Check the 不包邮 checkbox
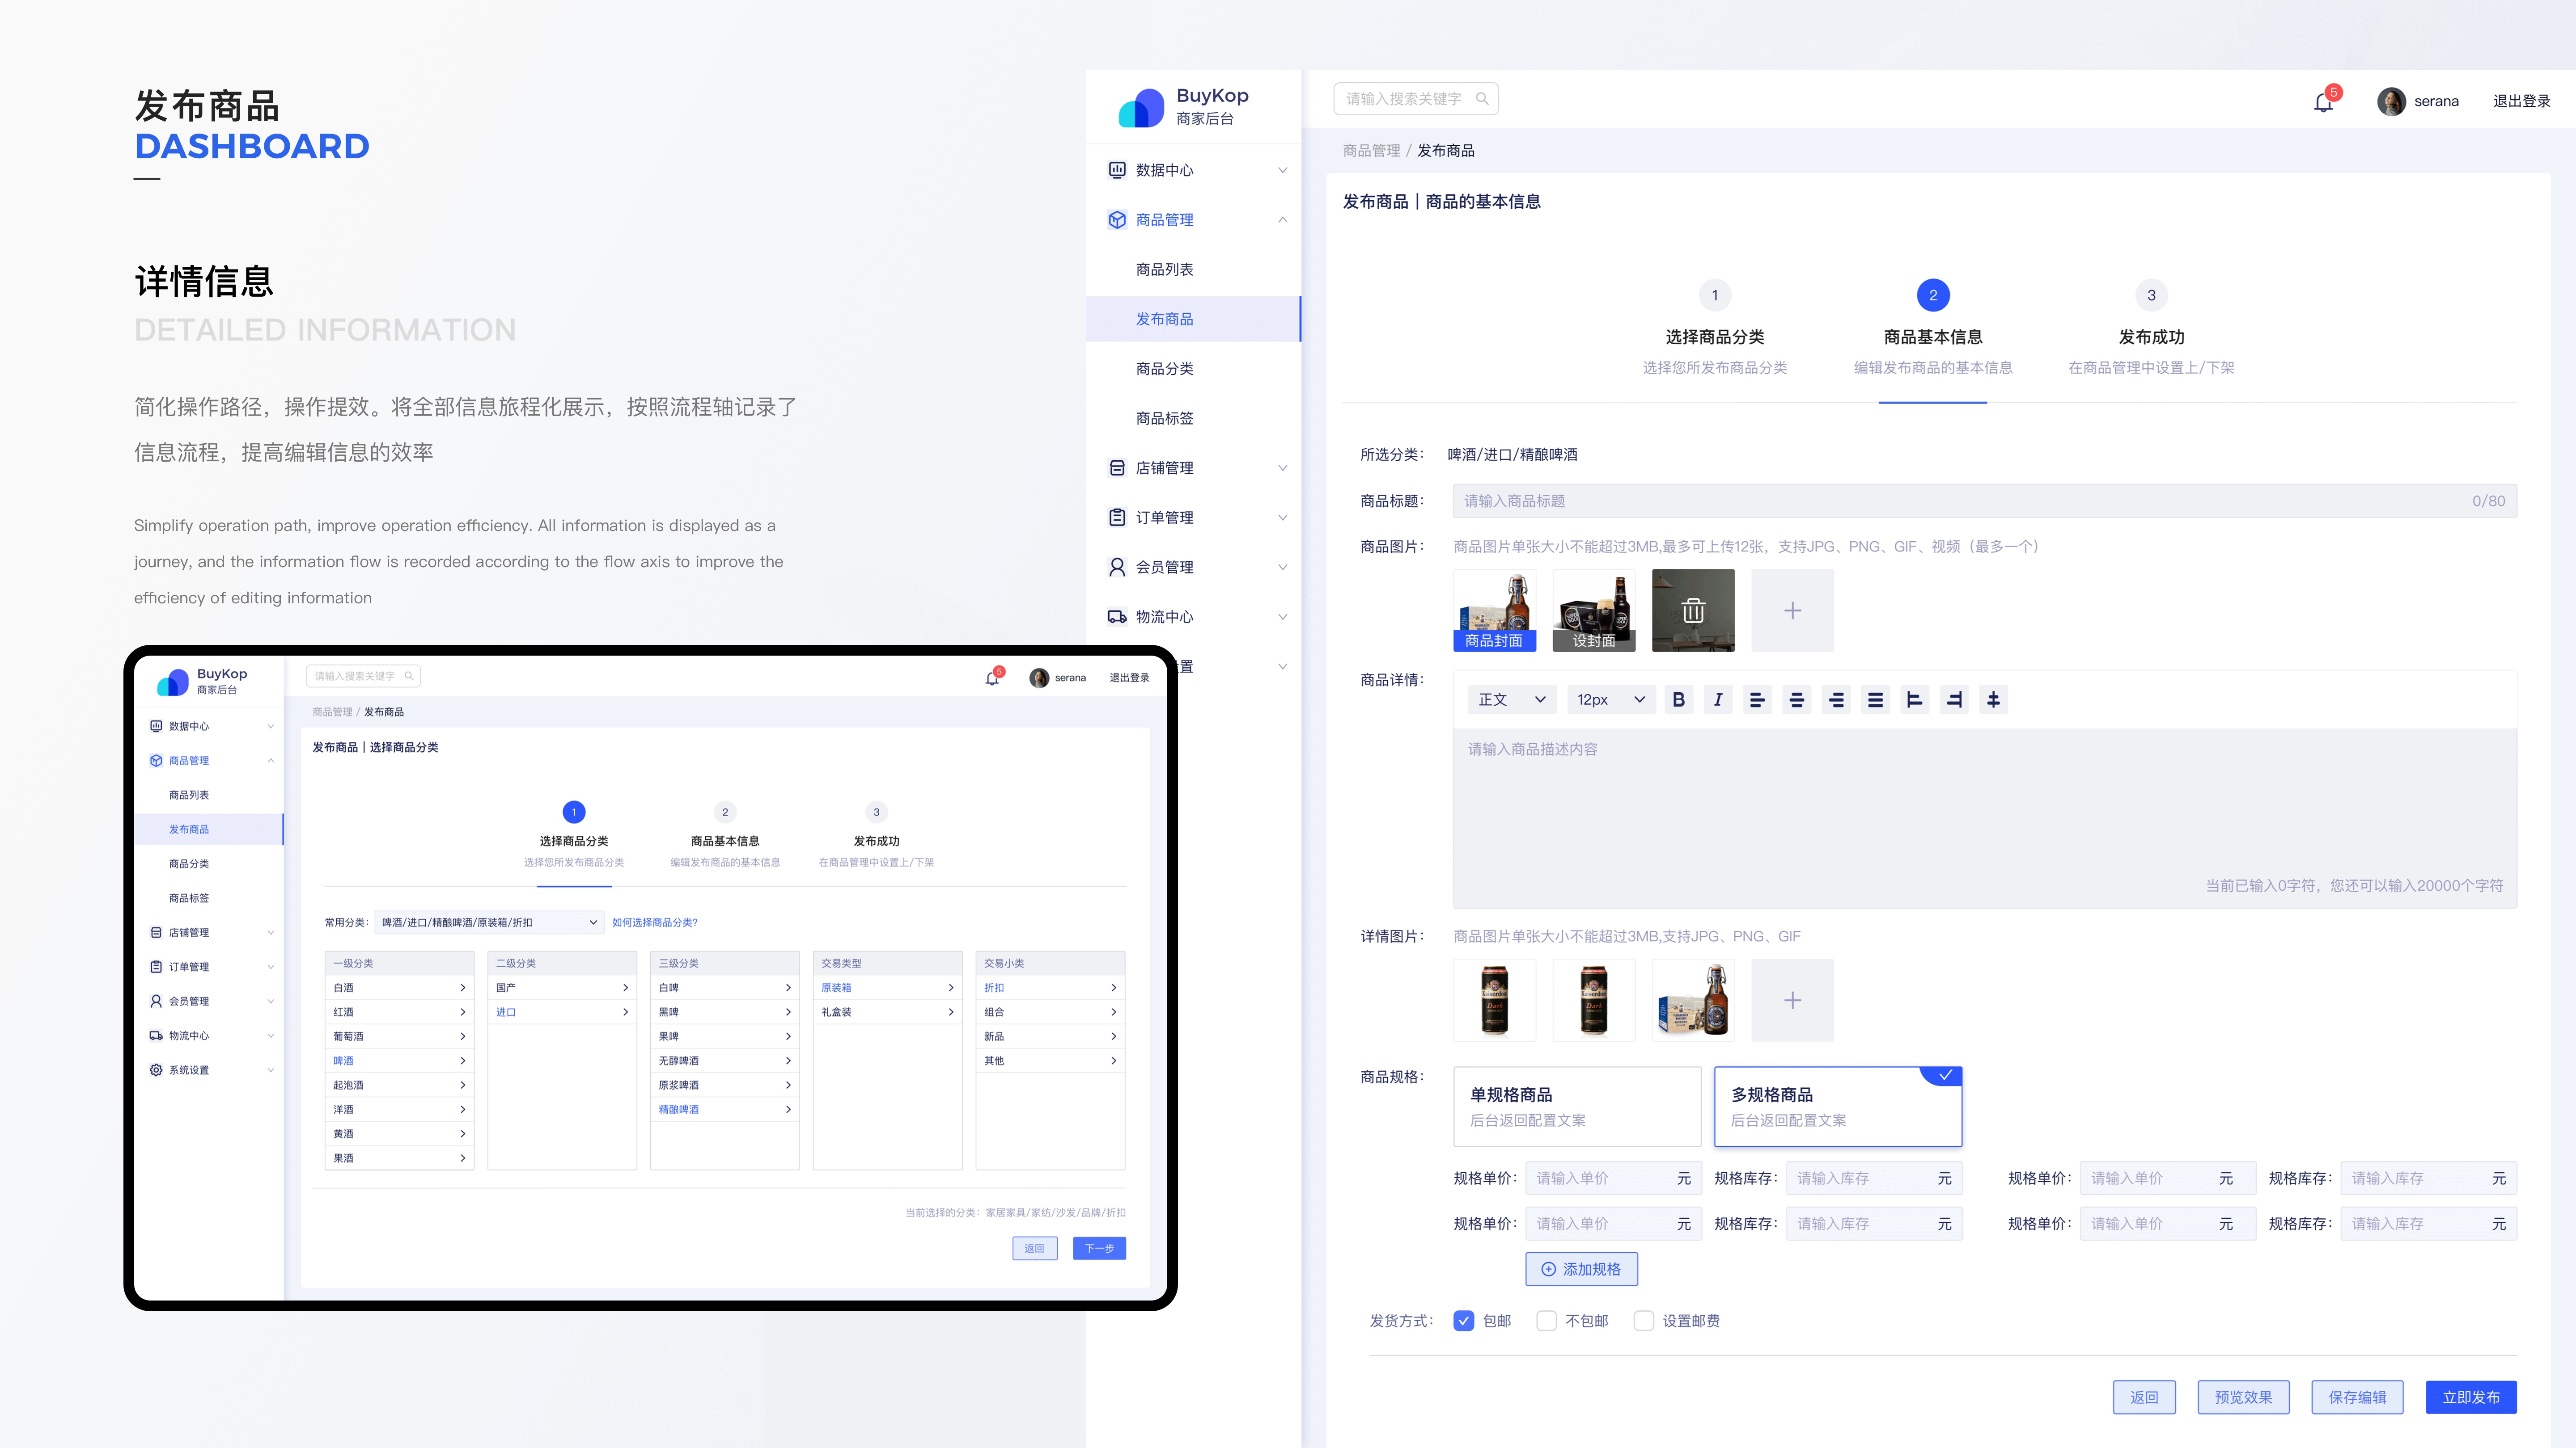 1546,1321
